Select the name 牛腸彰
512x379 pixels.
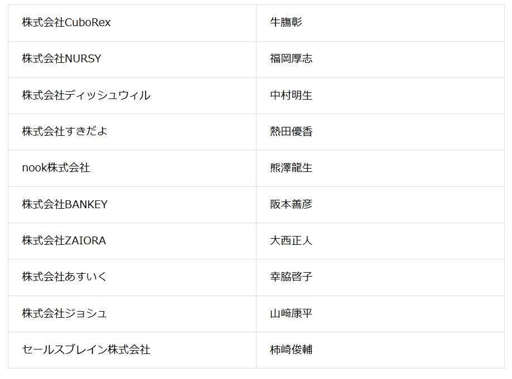pos(286,22)
